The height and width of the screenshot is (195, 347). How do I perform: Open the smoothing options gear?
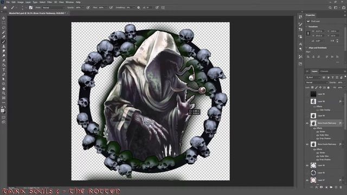point(139,8)
